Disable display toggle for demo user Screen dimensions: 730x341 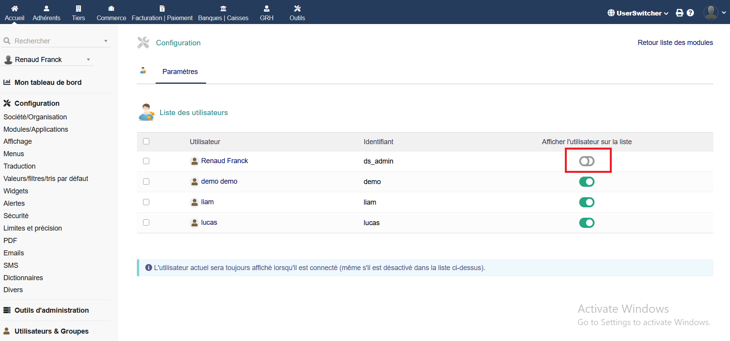point(587,182)
